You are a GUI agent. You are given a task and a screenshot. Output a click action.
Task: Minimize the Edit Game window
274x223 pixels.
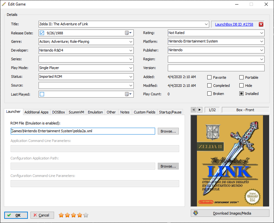(x=237, y=4)
